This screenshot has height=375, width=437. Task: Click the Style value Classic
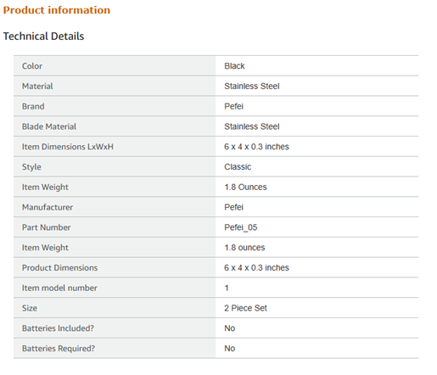[x=238, y=167]
